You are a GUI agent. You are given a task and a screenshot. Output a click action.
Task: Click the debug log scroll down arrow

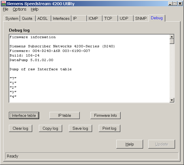tap(172, 100)
